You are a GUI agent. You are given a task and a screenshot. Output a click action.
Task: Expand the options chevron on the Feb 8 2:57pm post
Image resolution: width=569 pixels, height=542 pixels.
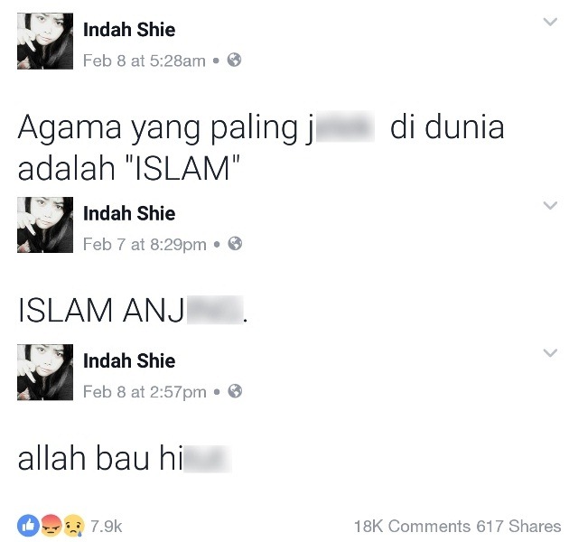coord(550,353)
